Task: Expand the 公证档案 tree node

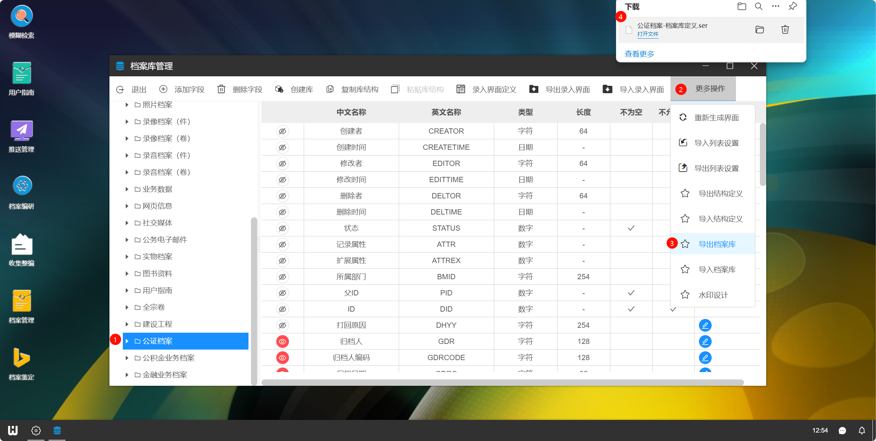Action: pyautogui.click(x=127, y=341)
